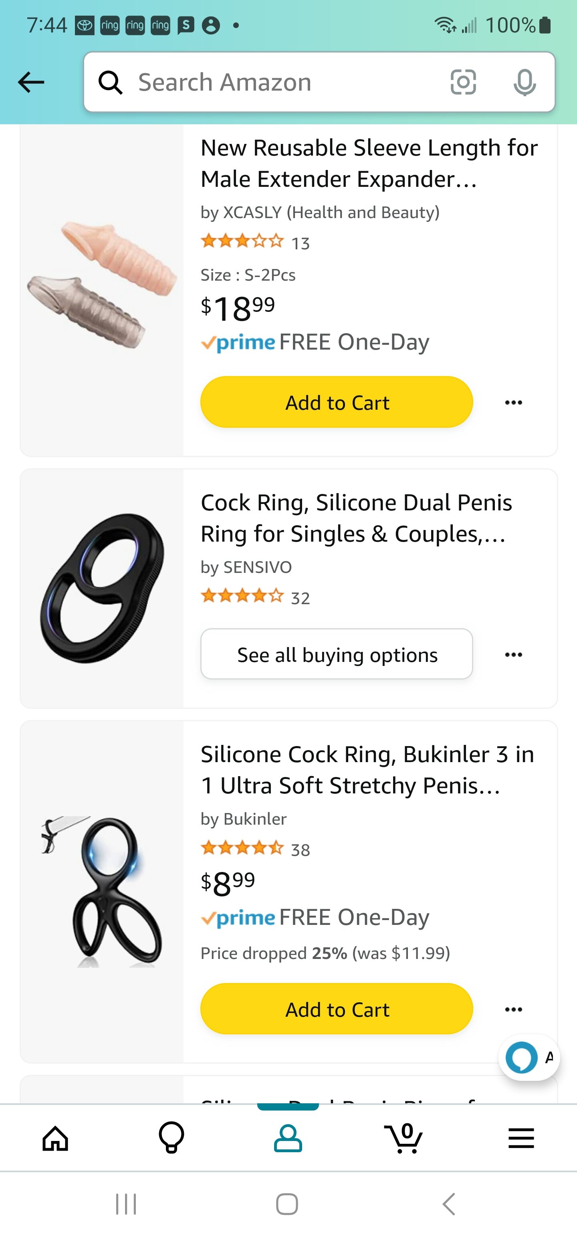The width and height of the screenshot is (577, 1238).
Task: Open the SENSIVO dual ring product image
Action: coord(102,588)
